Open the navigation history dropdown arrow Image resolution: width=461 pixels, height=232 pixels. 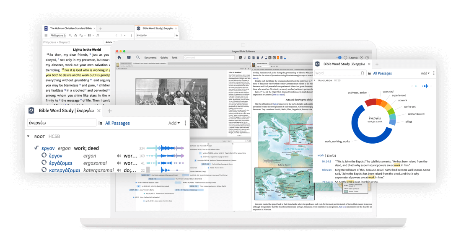point(125,35)
